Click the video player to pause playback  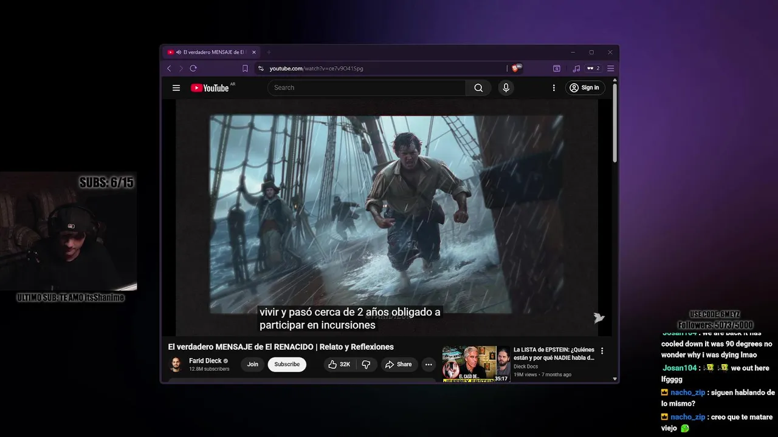387,217
